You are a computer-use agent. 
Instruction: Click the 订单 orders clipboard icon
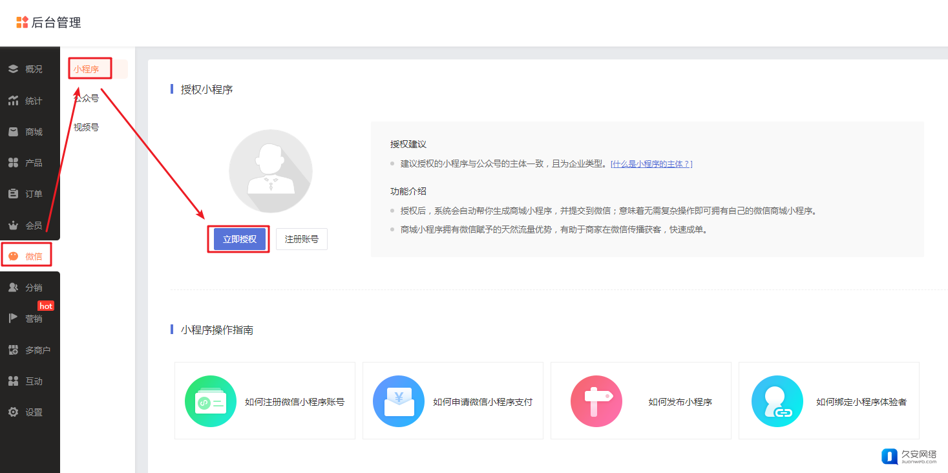(13, 194)
